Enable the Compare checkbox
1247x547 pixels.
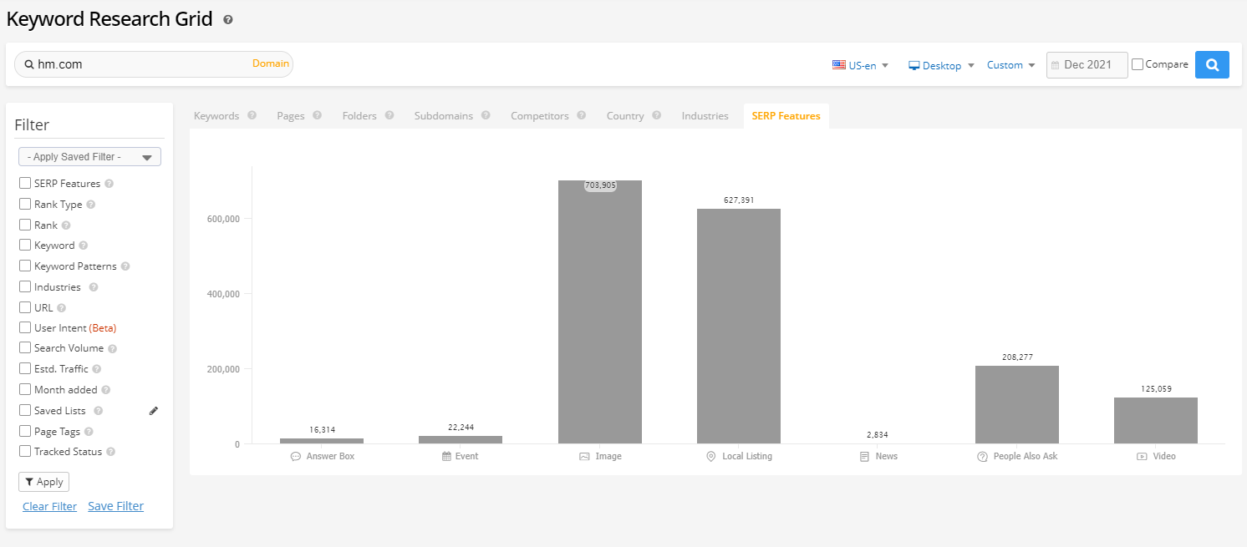coord(1138,64)
